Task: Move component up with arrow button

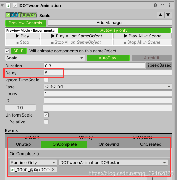Action: pyautogui.click(x=160, y=15)
